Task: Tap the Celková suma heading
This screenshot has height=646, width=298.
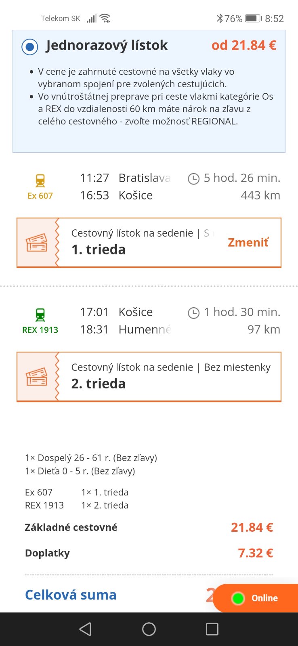Action: click(71, 595)
